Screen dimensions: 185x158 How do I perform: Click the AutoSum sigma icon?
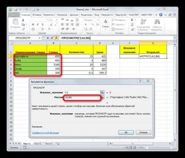coord(132,20)
